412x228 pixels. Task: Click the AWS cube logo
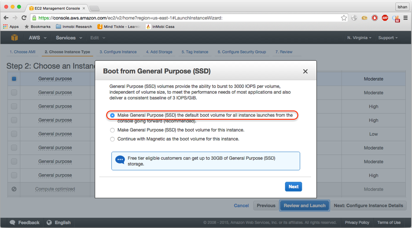pos(15,38)
